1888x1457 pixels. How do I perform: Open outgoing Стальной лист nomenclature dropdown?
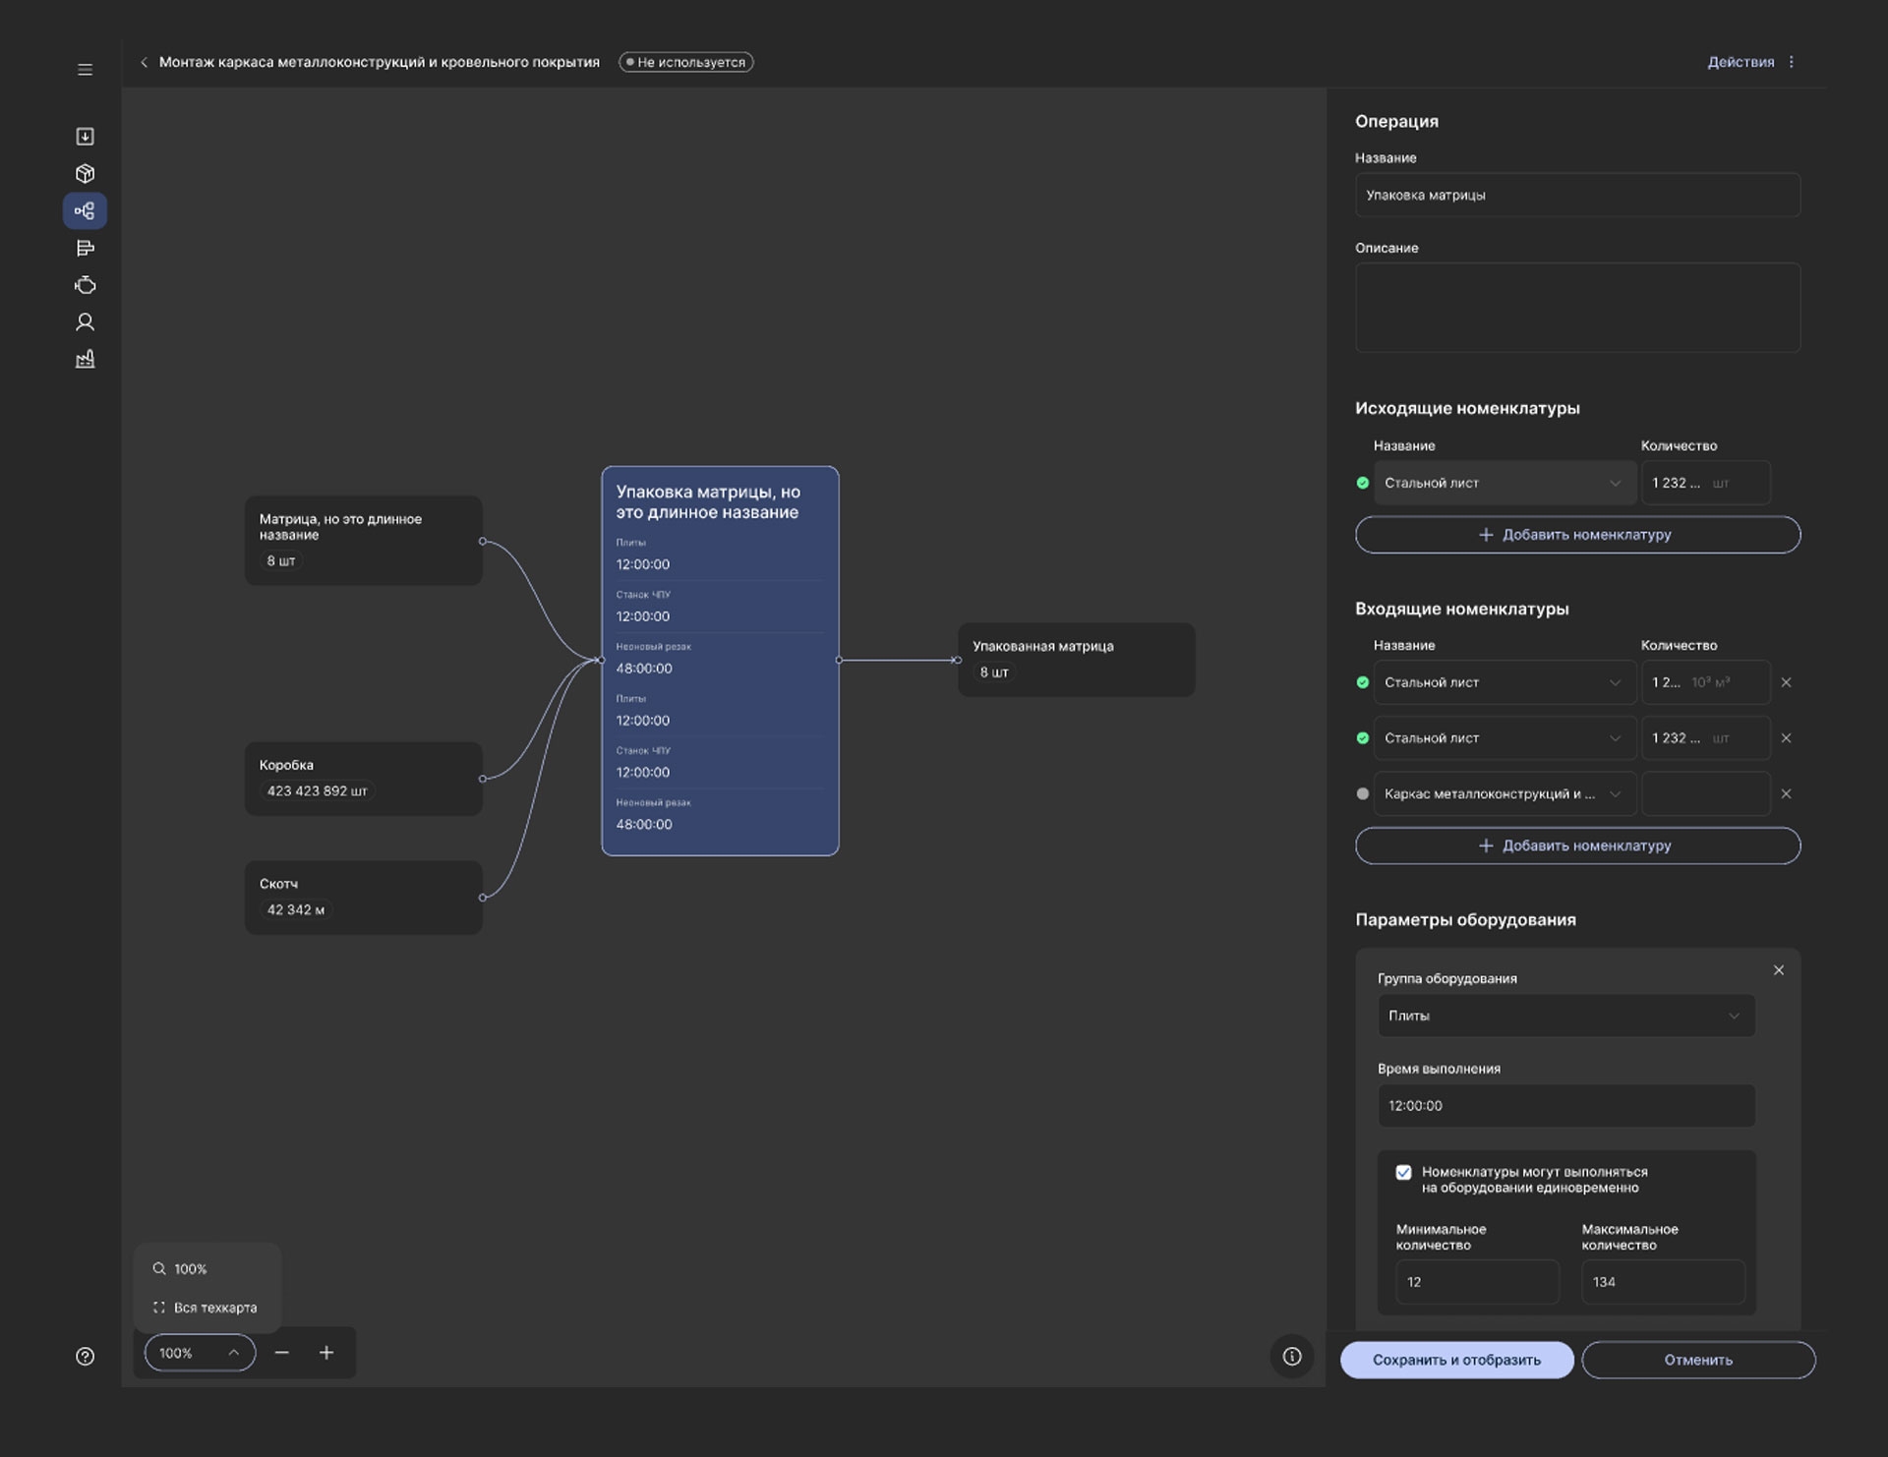click(x=1504, y=483)
